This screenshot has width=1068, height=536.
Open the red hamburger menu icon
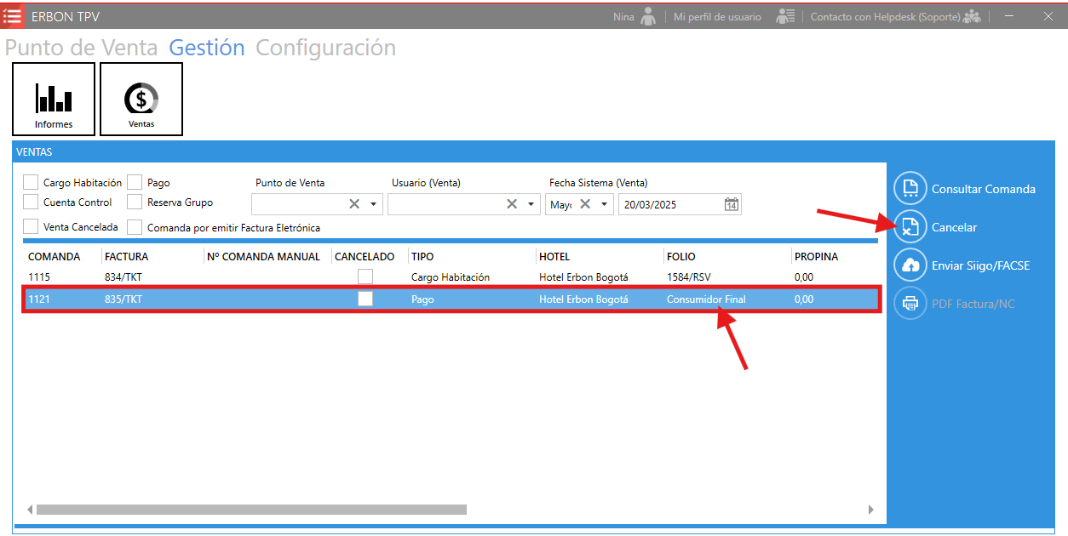coord(13,15)
